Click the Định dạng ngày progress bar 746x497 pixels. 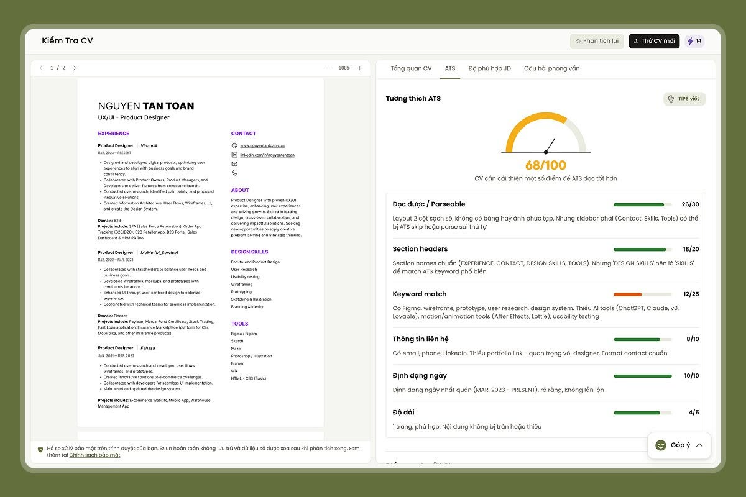pos(643,376)
